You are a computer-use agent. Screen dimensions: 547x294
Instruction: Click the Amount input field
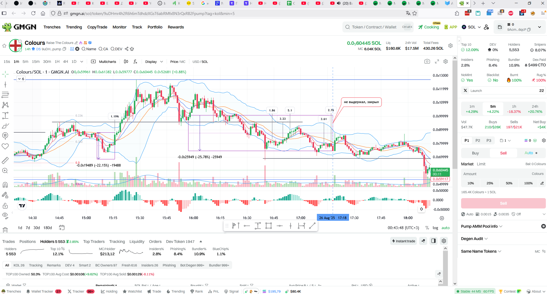(x=503, y=174)
